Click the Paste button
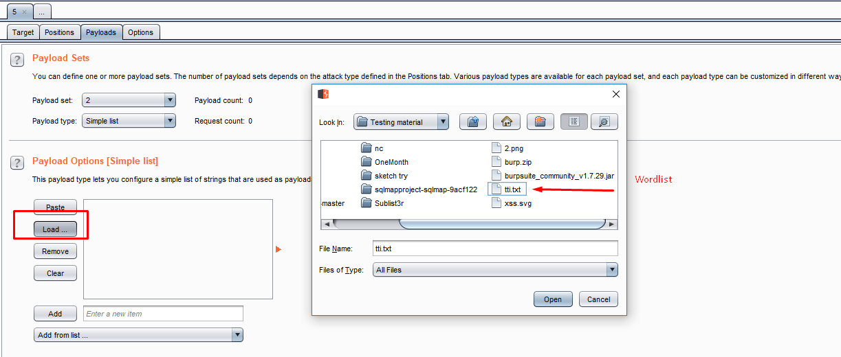 pyautogui.click(x=55, y=207)
